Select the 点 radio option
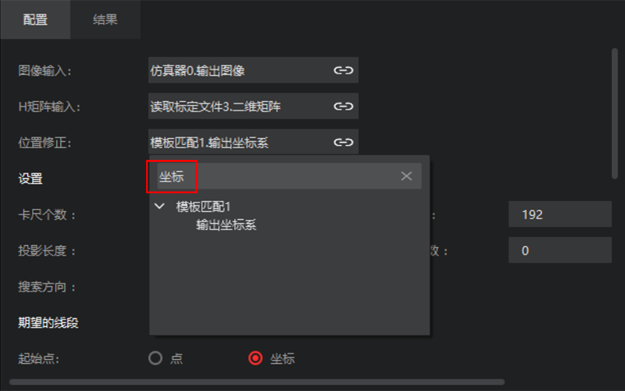This screenshot has height=391, width=625. [x=156, y=358]
